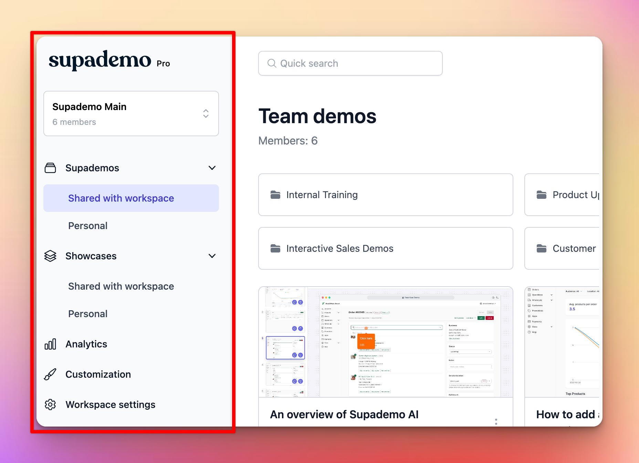Select Shared with workspace under Supademos
Screen dimensions: 639x463
(131, 198)
